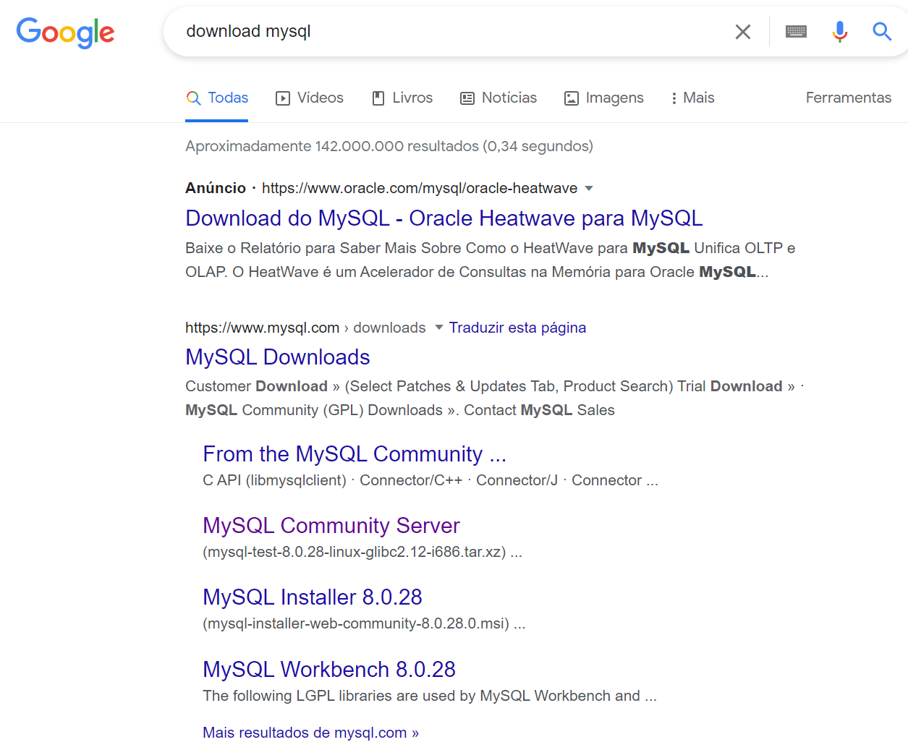Click the oracle.com/mysql/oracle-heatwave ad URL
The image size is (908, 750).
(420, 188)
